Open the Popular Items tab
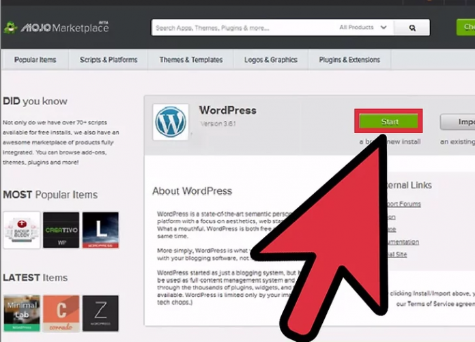The image size is (475, 342). pos(35,60)
